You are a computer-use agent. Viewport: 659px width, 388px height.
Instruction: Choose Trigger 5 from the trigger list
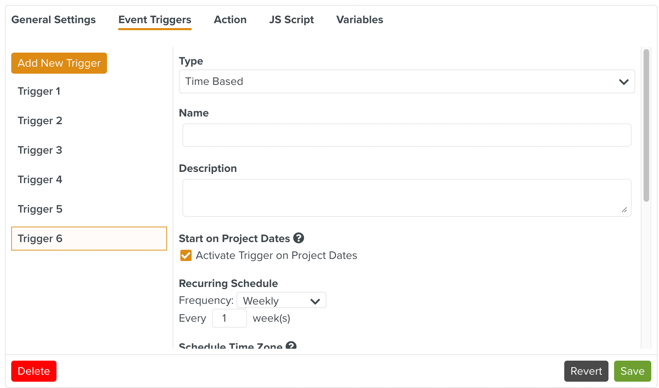coord(40,209)
